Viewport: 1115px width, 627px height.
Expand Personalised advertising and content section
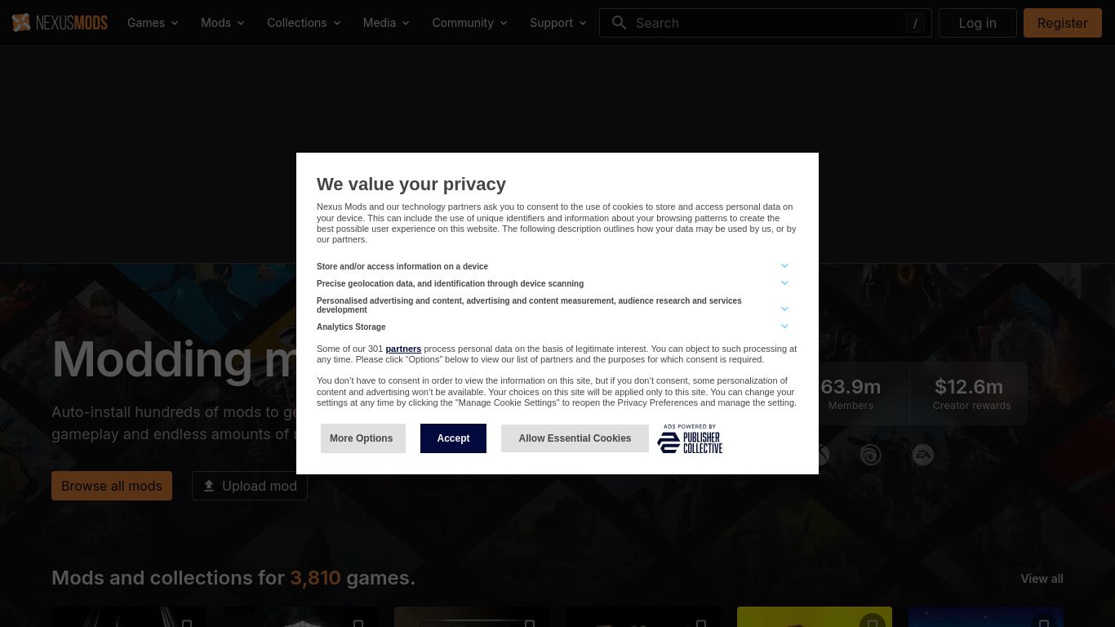pyautogui.click(x=784, y=309)
